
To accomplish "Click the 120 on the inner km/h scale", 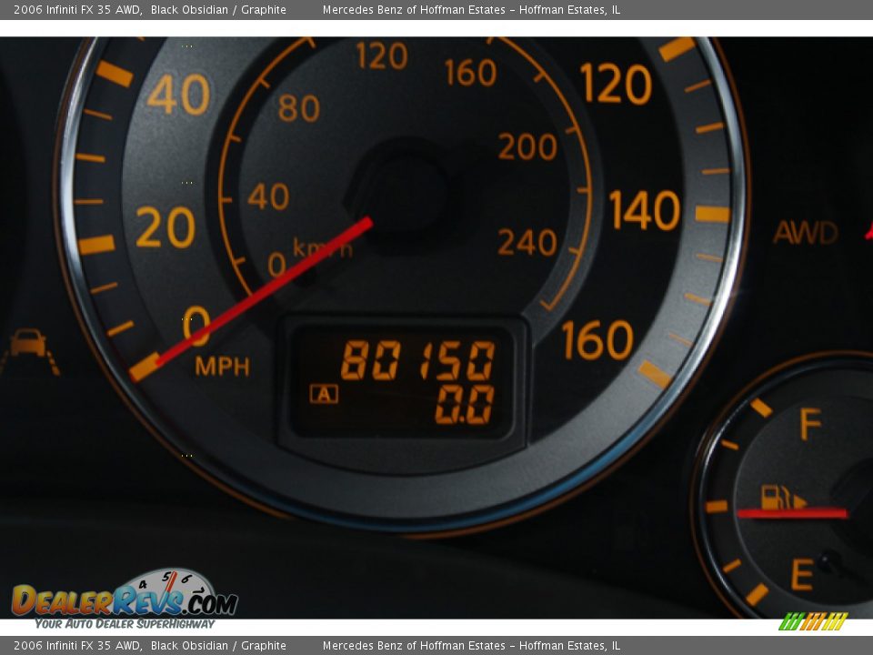I will coord(382,55).
